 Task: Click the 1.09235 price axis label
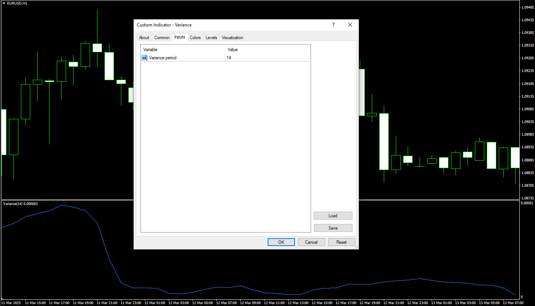(x=527, y=71)
